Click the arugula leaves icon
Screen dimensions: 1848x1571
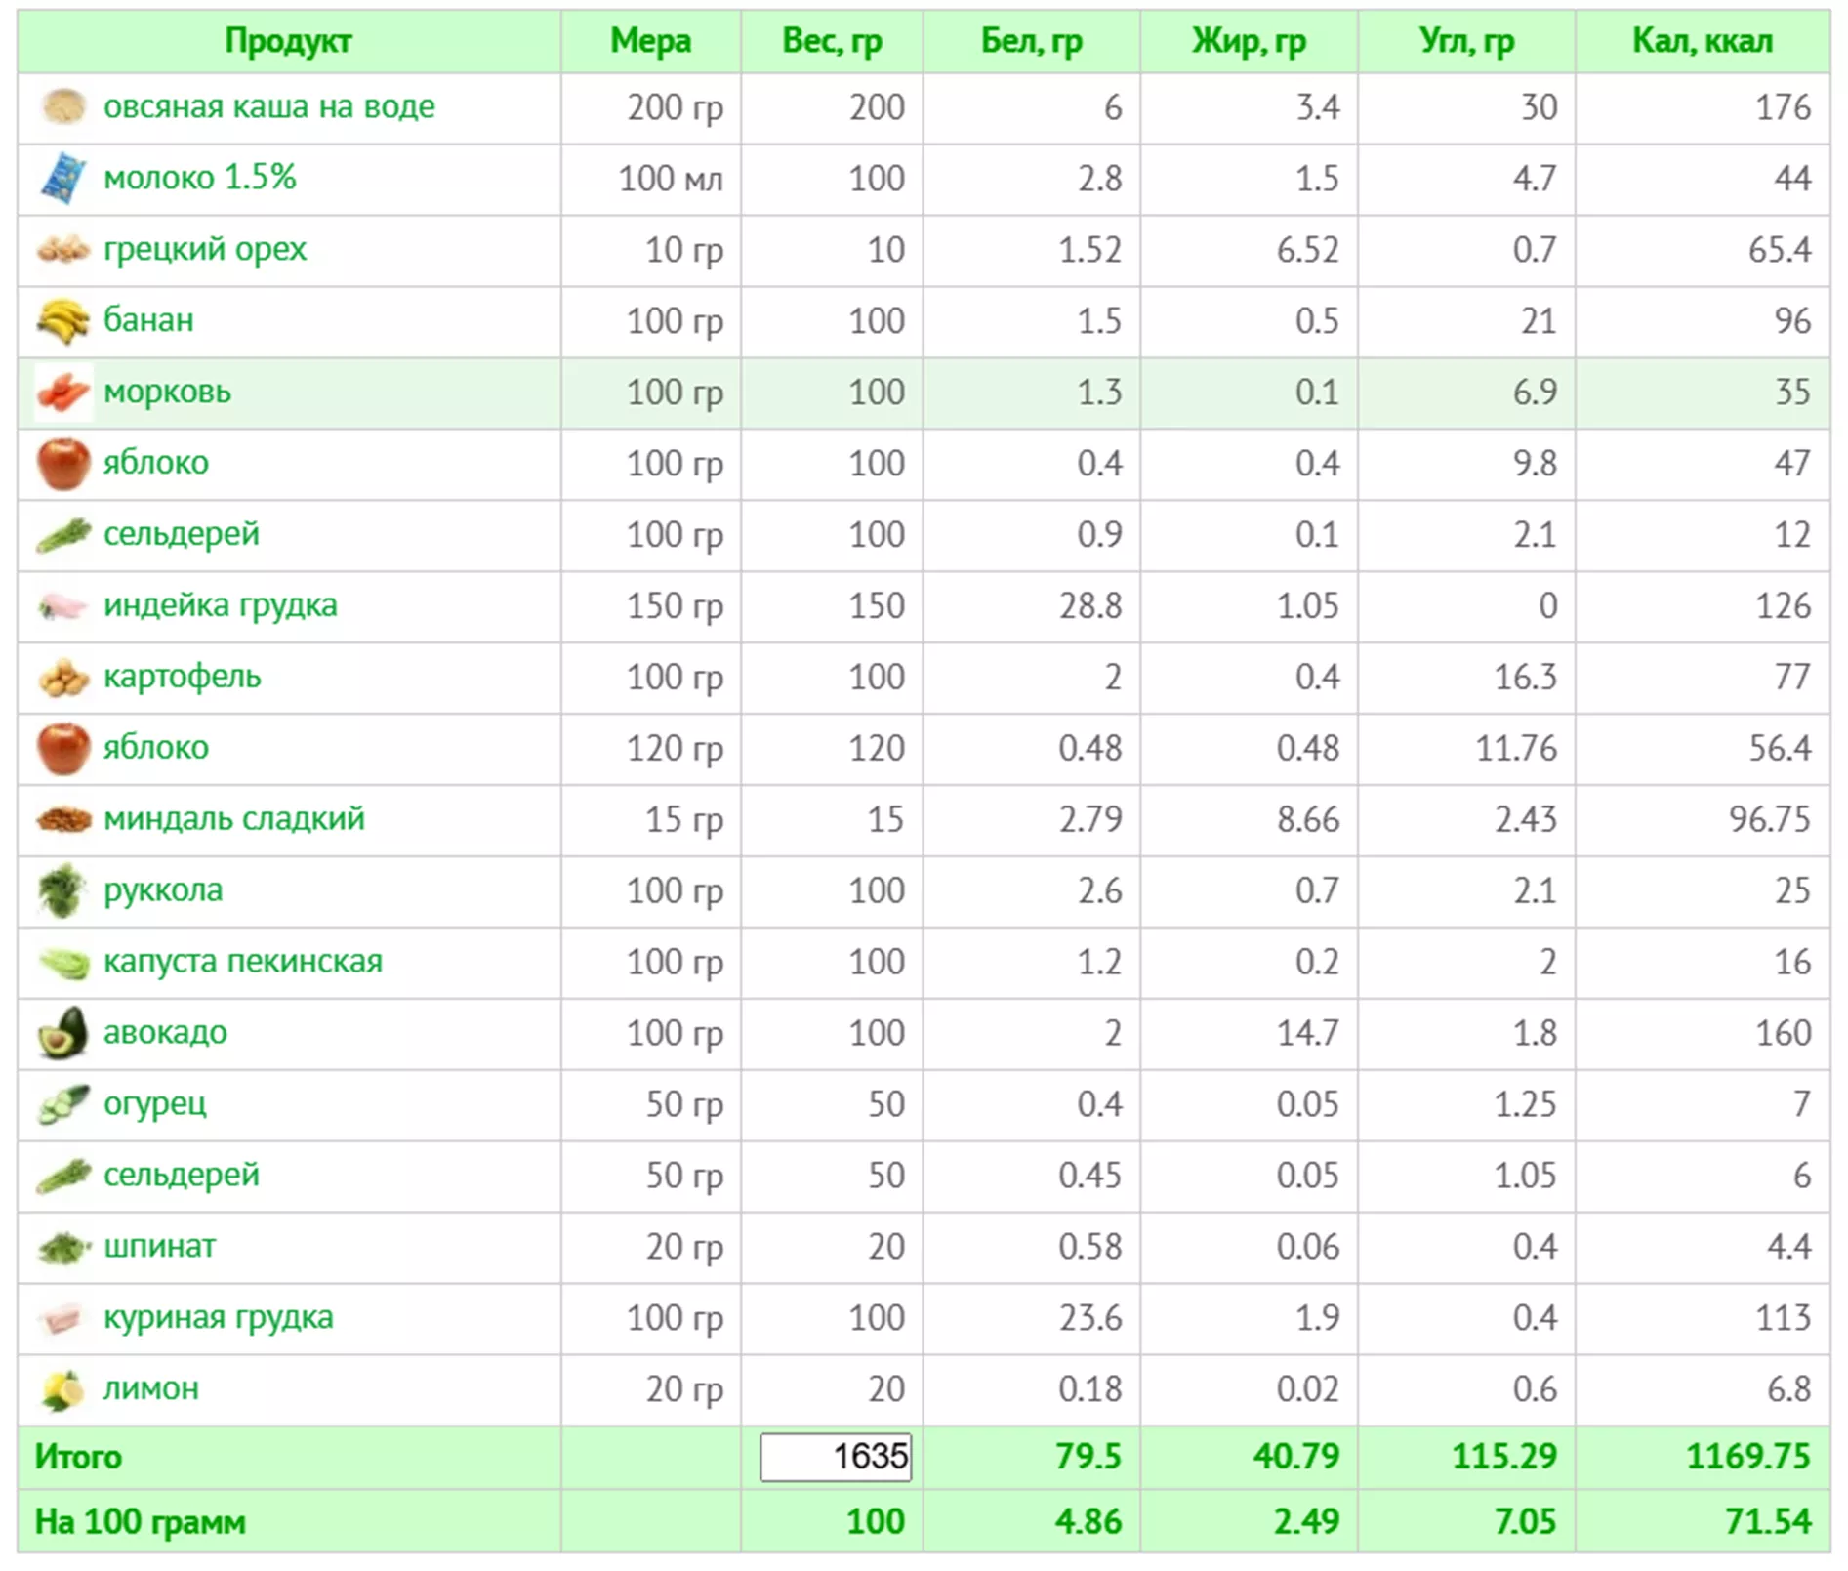click(x=63, y=890)
